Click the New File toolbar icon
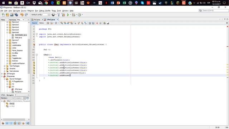Screen dimensions: 229x129 point(3,15)
